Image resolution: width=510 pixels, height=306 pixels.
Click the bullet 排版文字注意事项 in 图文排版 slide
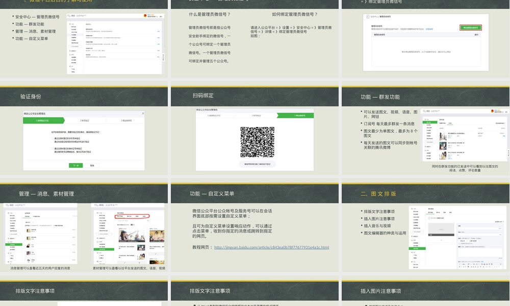pos(379,211)
